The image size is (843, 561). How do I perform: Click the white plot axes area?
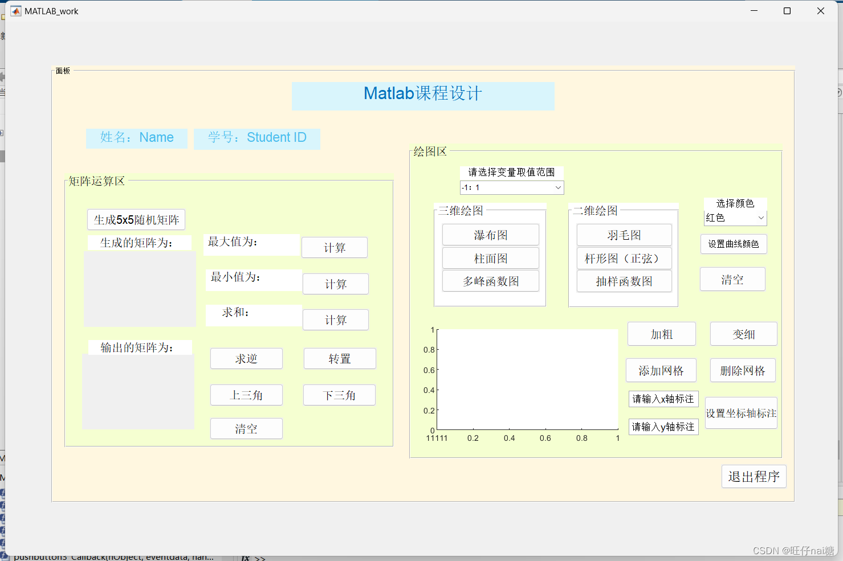(528, 379)
